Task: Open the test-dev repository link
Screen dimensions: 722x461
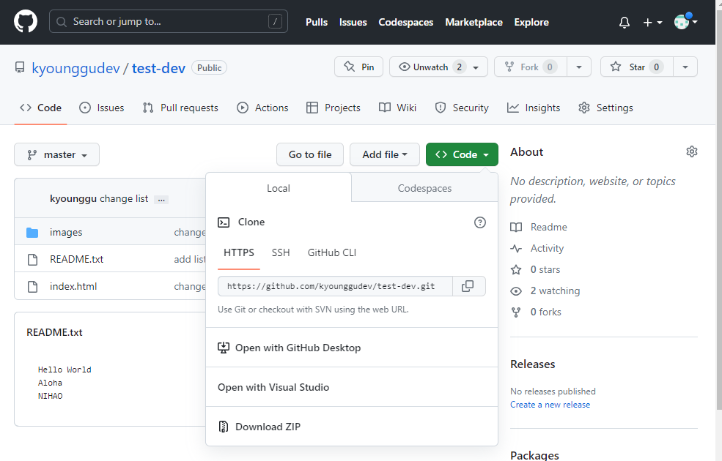Action: [x=158, y=68]
